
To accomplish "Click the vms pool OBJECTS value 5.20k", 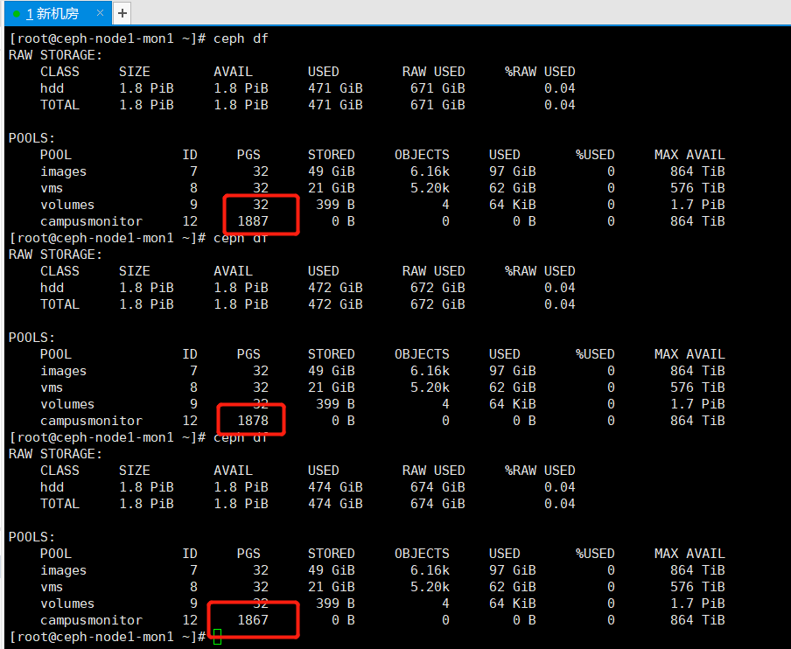I will [428, 187].
